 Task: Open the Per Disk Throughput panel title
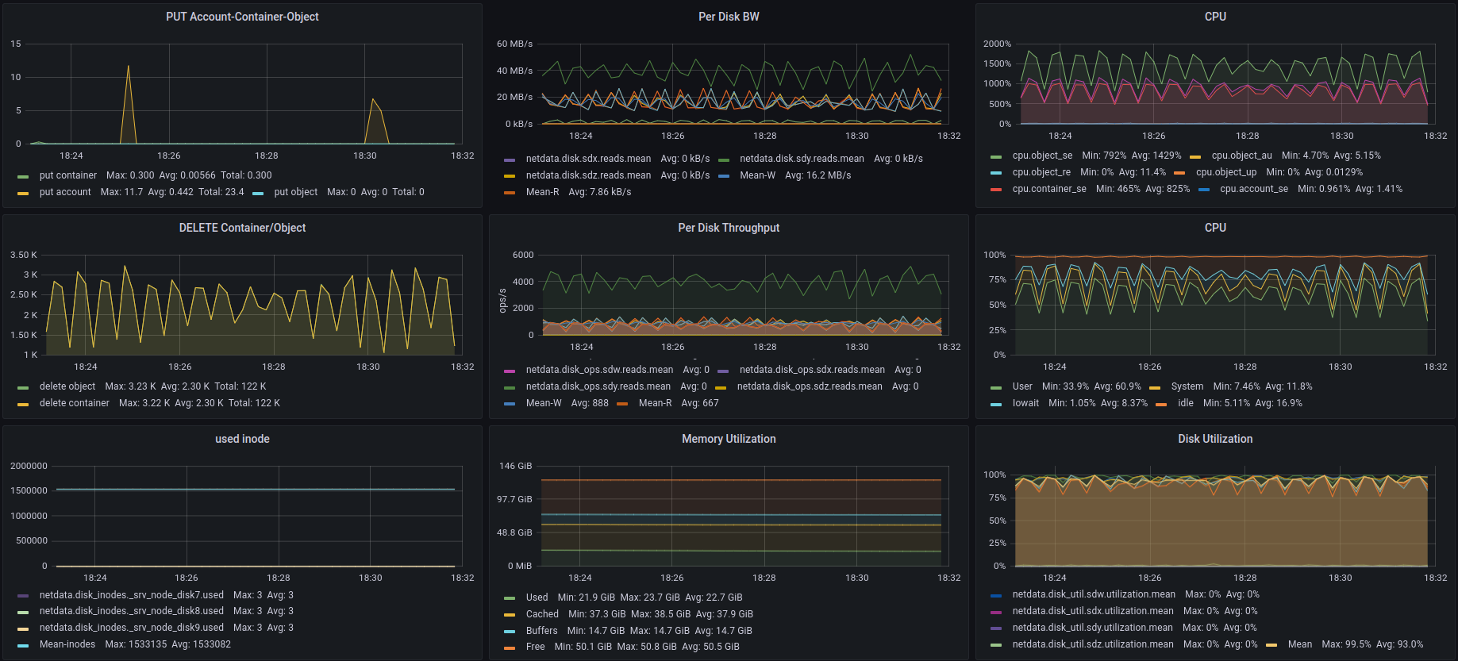(728, 228)
